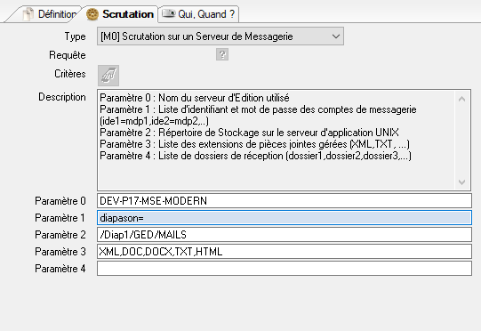Click the Scrutation tab gear icon
481x331 pixels.
(x=92, y=14)
